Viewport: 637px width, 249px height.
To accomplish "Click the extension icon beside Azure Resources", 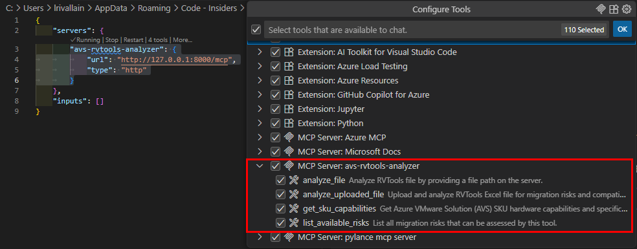I will tap(289, 80).
